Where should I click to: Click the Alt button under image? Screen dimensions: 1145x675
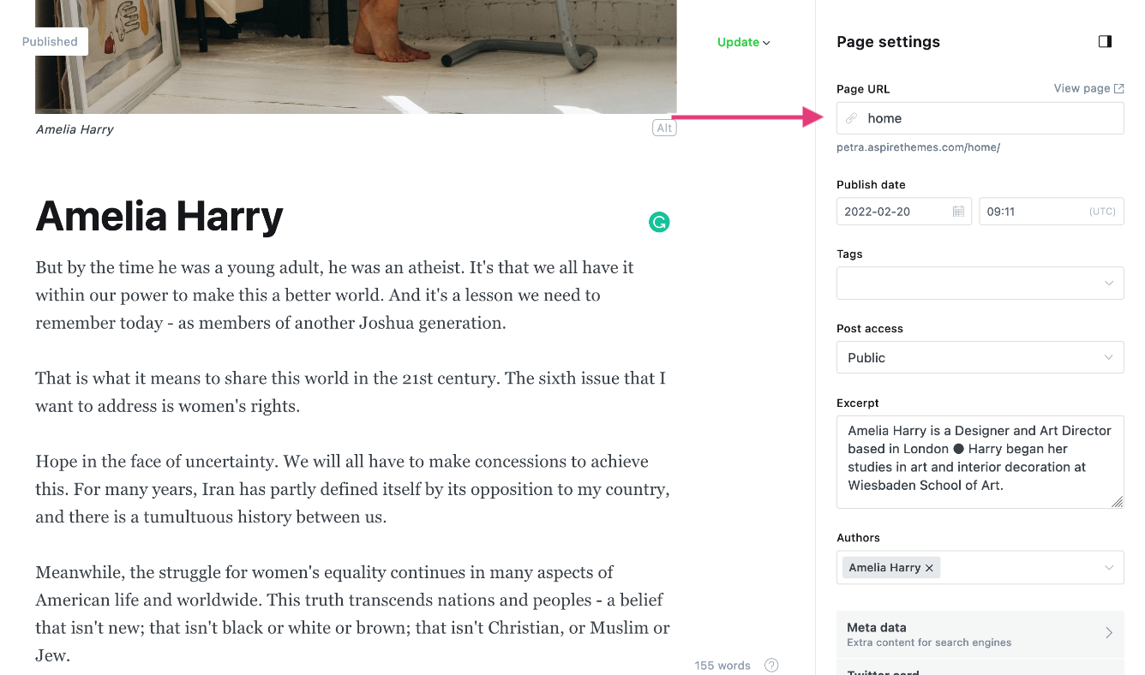click(664, 128)
